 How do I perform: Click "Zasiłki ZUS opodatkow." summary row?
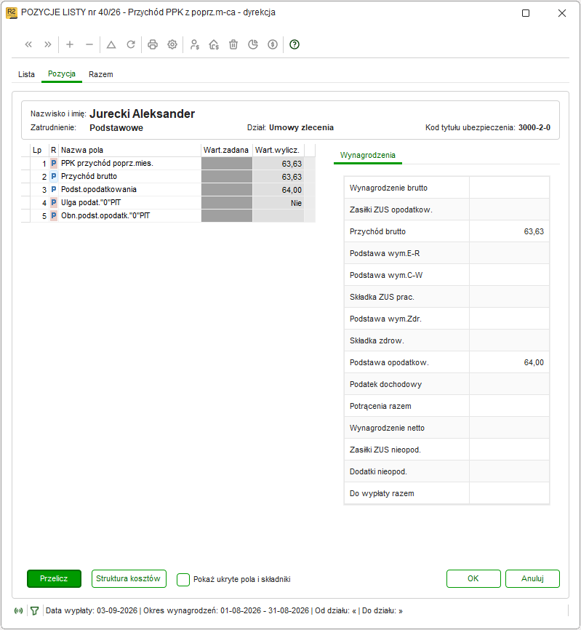(446, 210)
